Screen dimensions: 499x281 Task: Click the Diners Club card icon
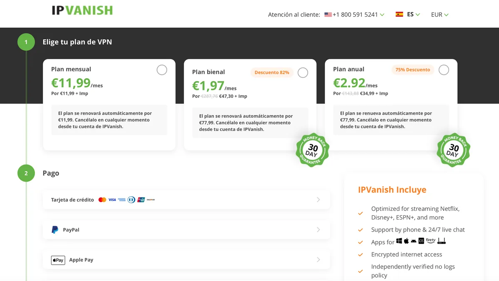coord(131,200)
